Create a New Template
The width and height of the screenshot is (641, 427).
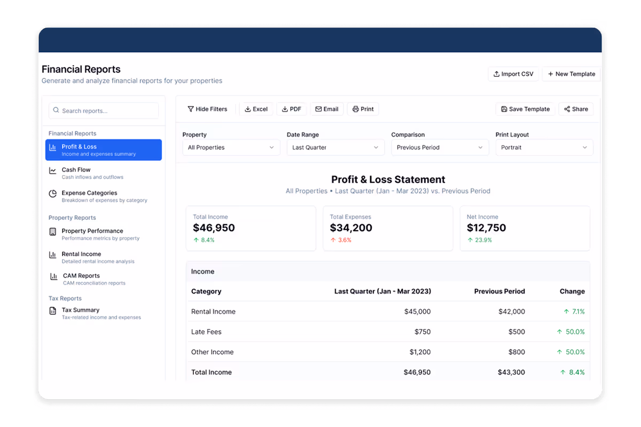pos(572,74)
